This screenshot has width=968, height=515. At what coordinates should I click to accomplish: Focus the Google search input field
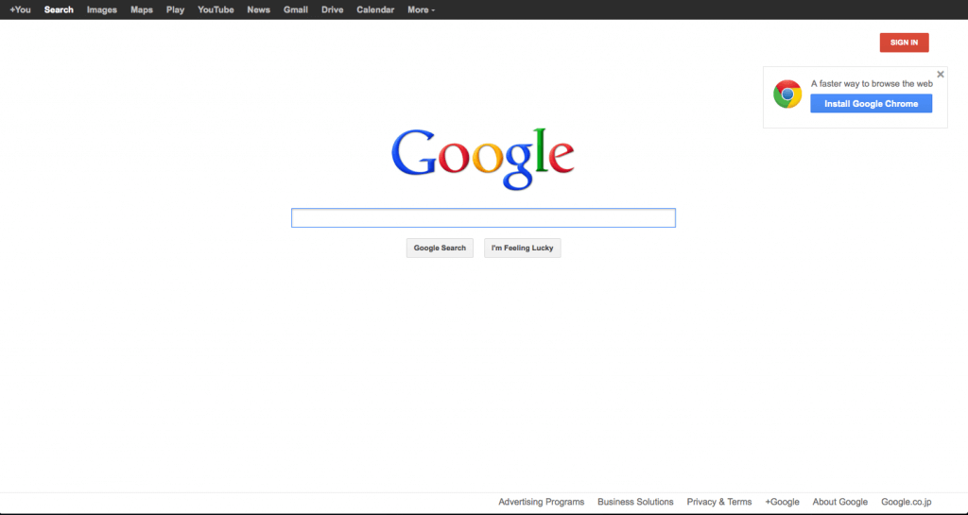483,217
